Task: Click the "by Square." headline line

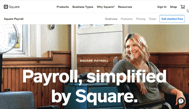Action: 94,96
